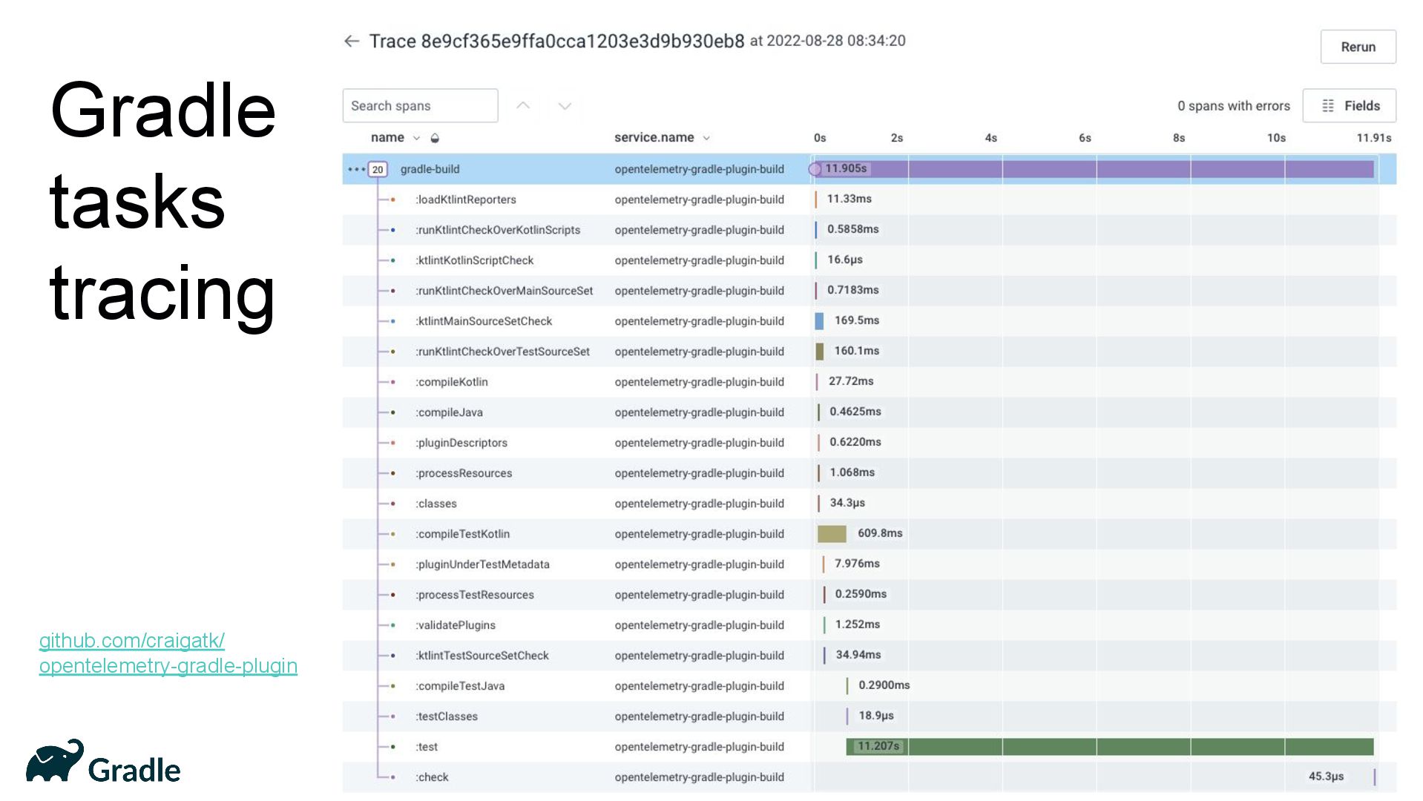
Task: Click the pin icon next to name header
Action: (435, 138)
